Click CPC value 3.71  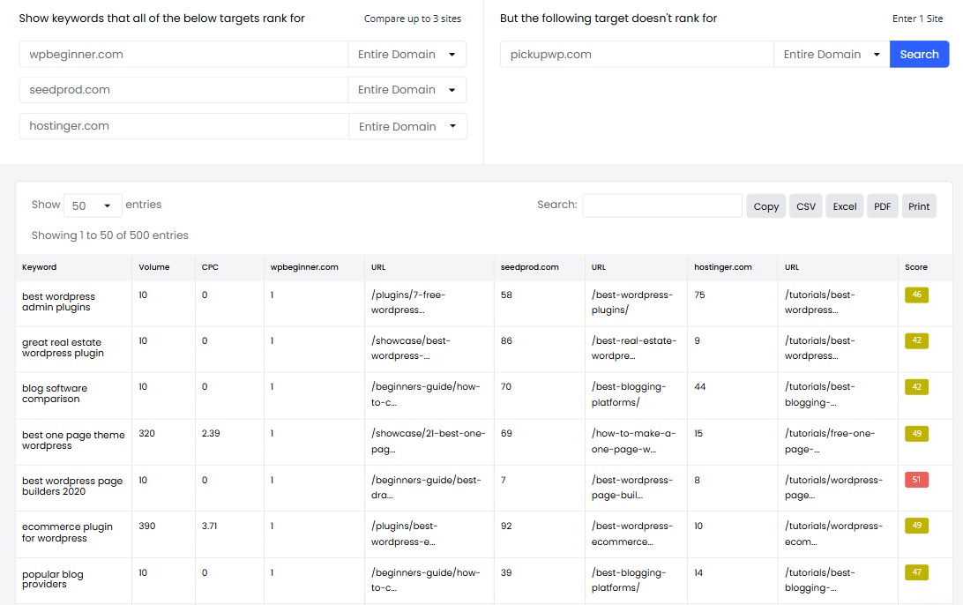point(209,526)
